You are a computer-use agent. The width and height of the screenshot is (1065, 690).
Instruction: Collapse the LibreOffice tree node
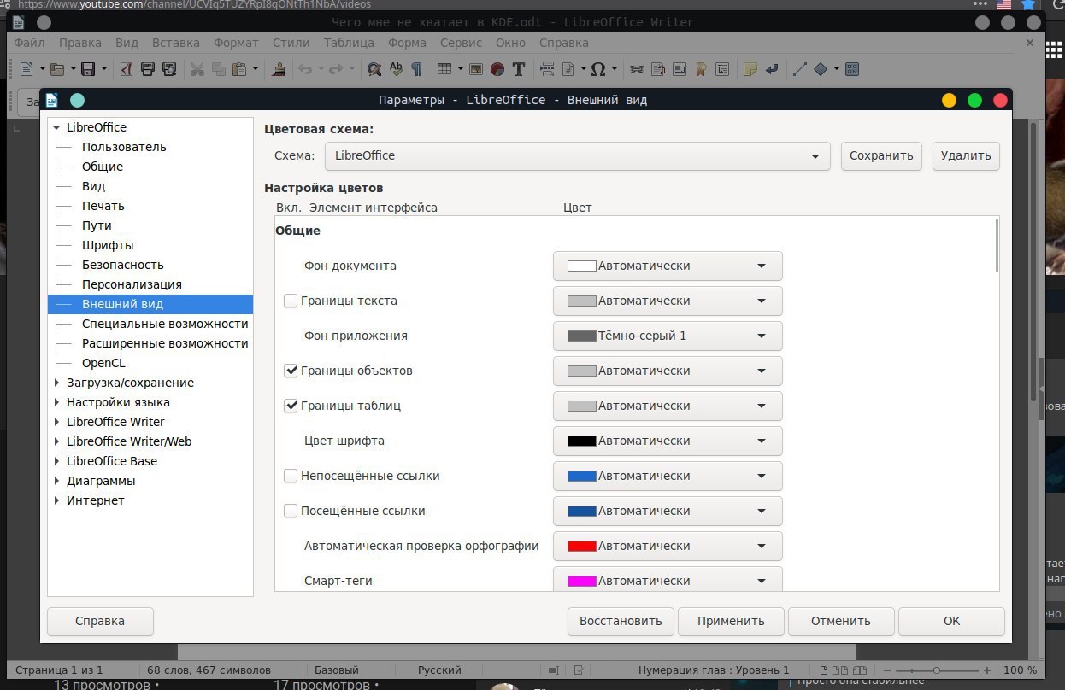[x=56, y=127]
